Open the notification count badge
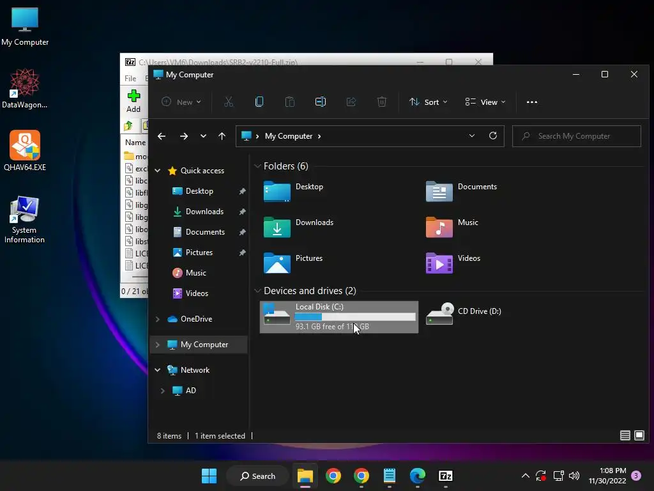This screenshot has height=491, width=654. click(636, 476)
